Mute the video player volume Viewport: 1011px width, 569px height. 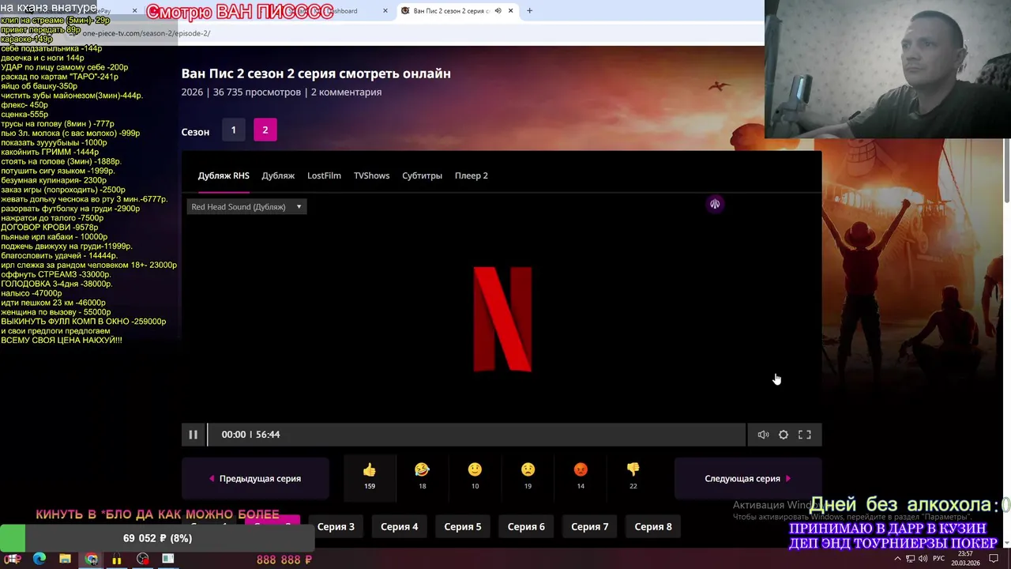763,435
